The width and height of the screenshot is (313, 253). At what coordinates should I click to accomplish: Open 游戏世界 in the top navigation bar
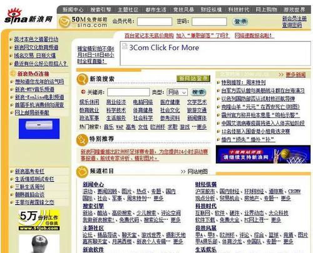point(294,9)
